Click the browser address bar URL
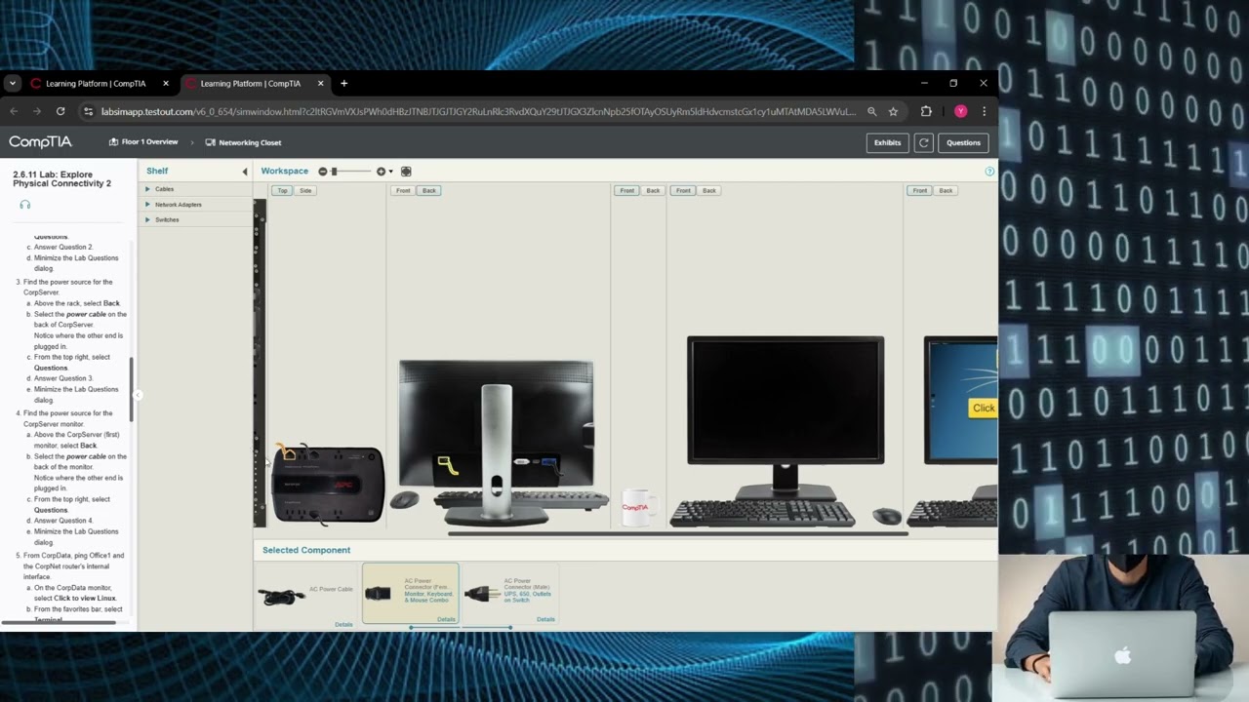 point(478,111)
